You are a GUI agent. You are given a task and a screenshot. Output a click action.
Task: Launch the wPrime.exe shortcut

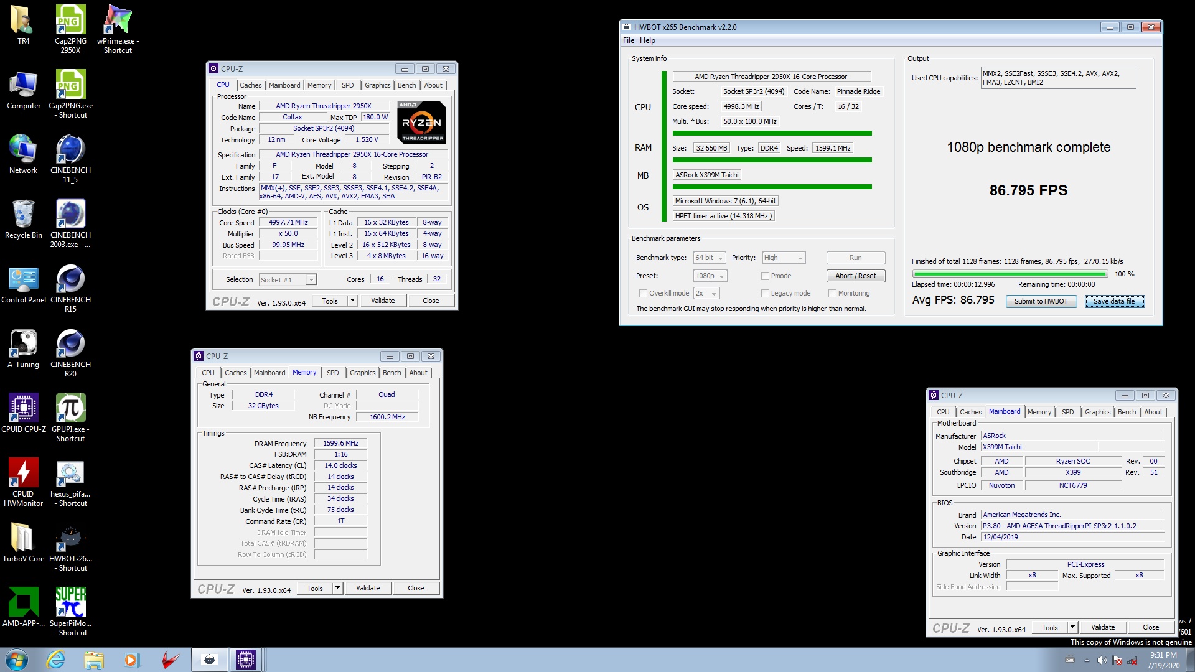(118, 29)
